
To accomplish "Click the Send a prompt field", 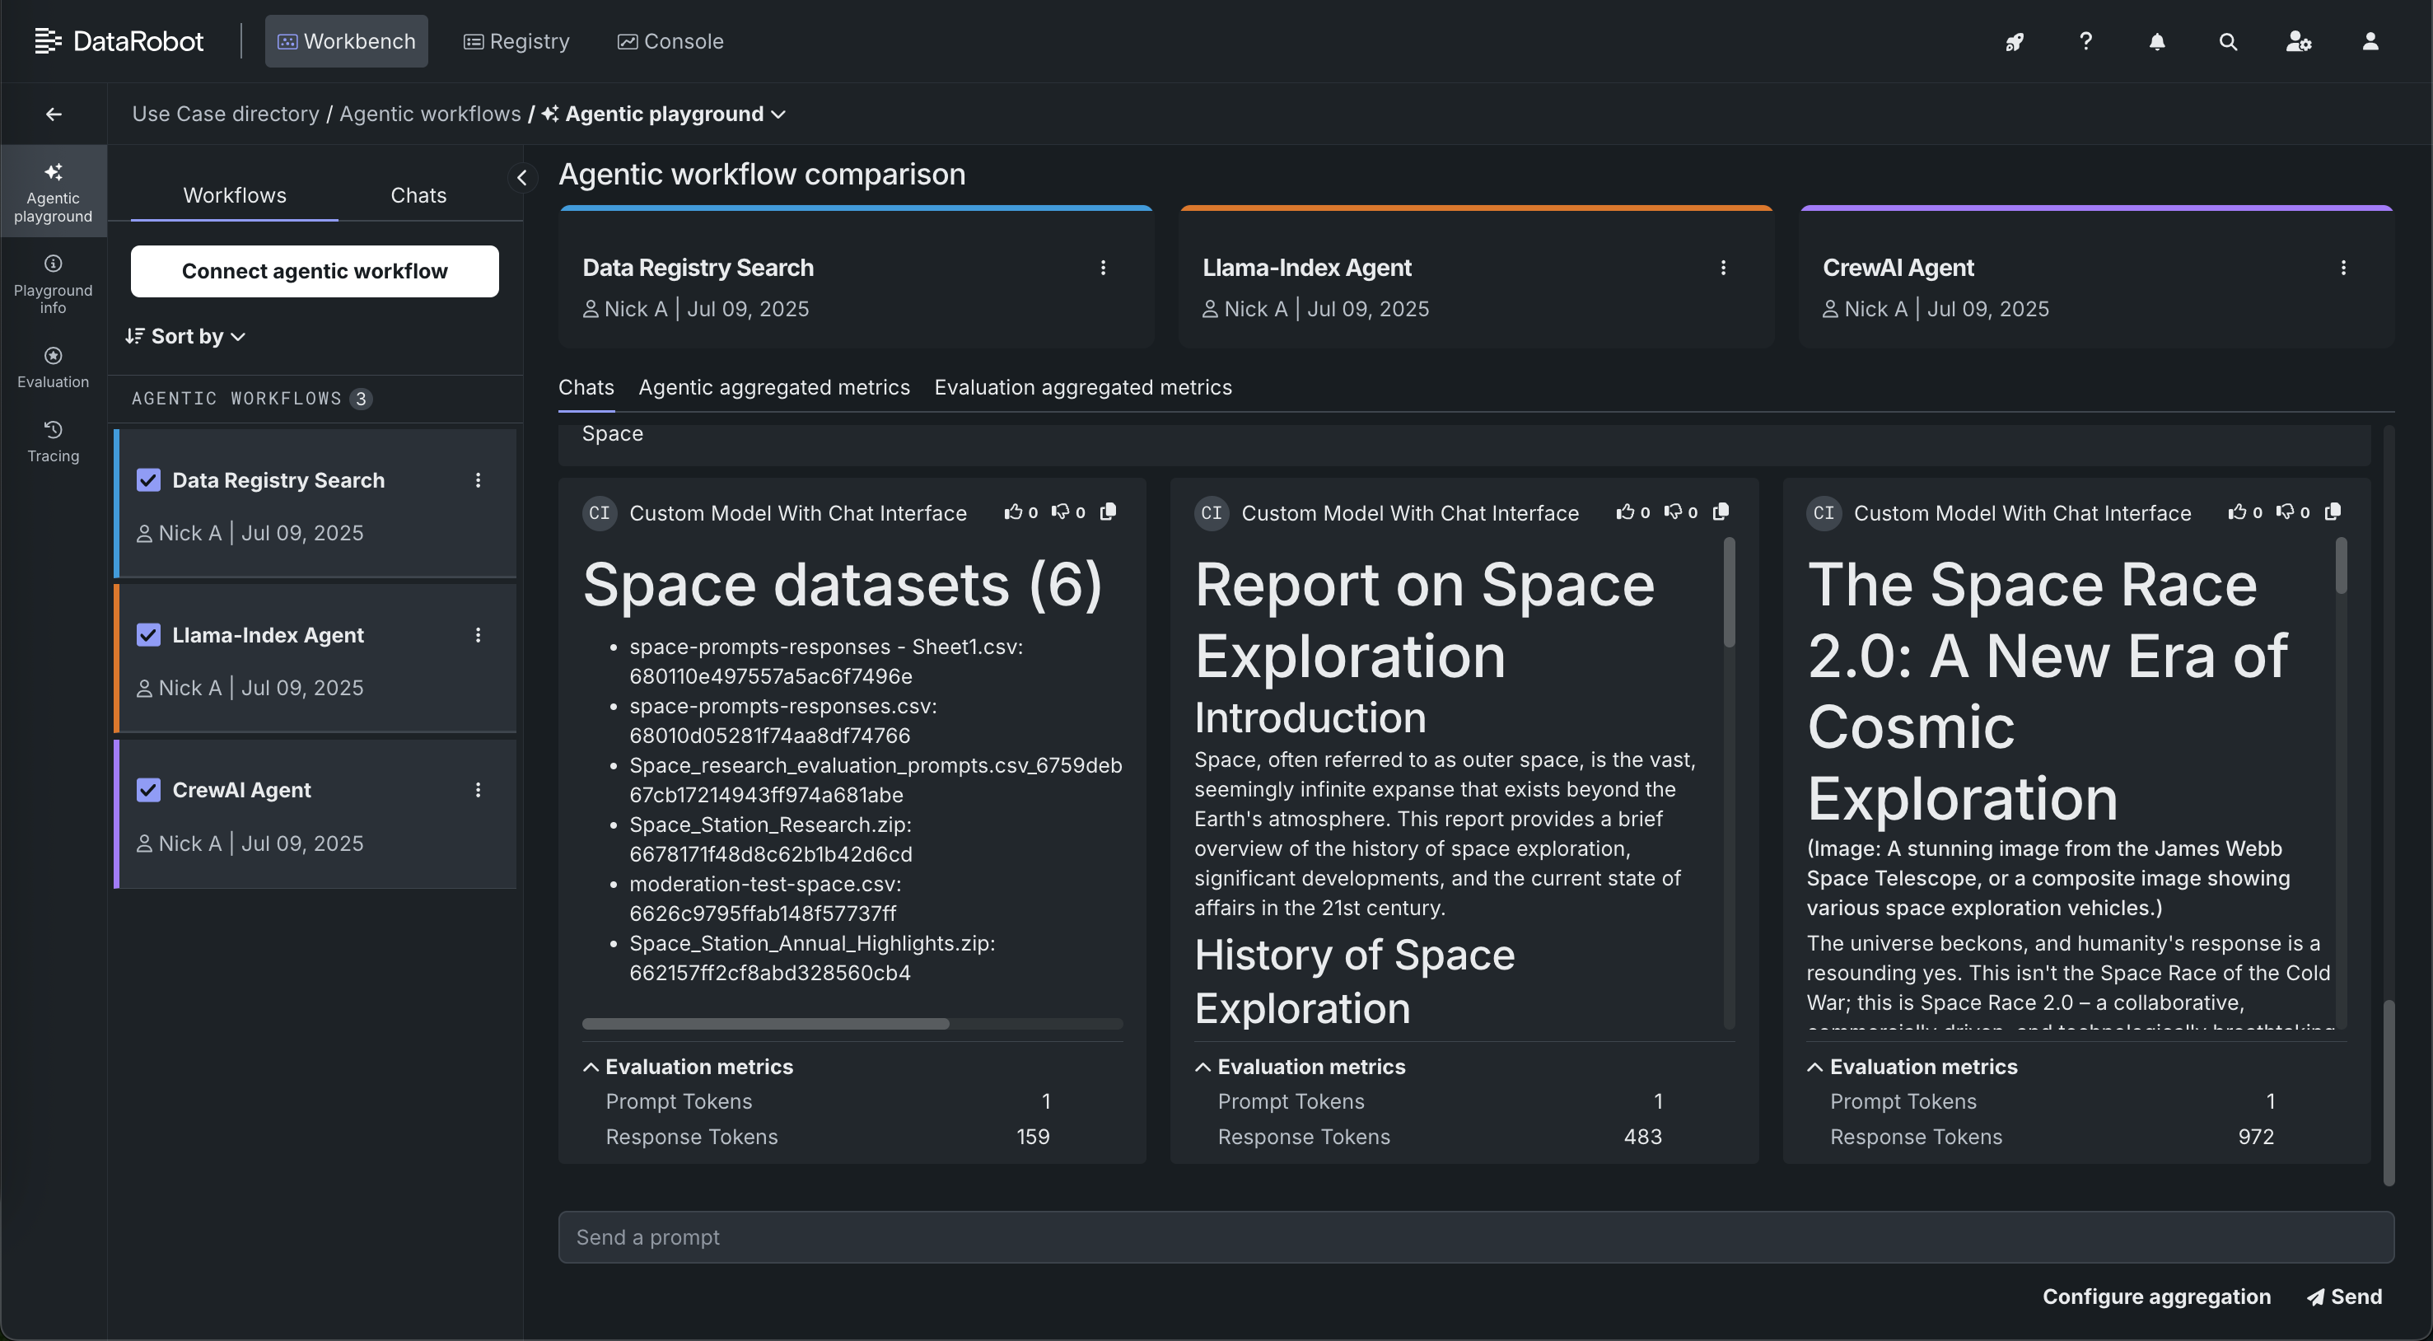I will [1475, 1237].
